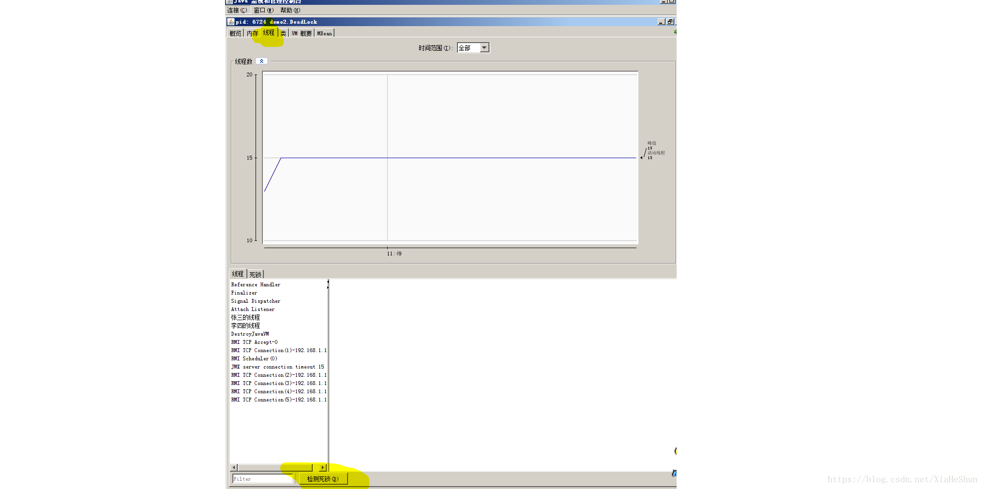Open the 时间范围 dropdown showing 全部

click(x=473, y=47)
